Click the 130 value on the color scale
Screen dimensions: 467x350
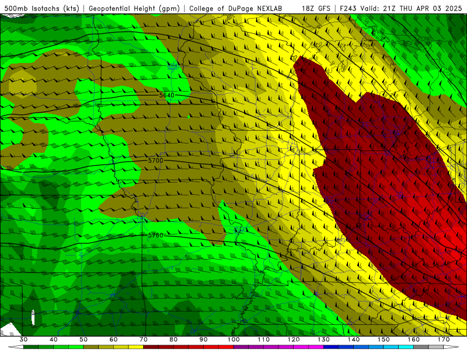click(323, 339)
